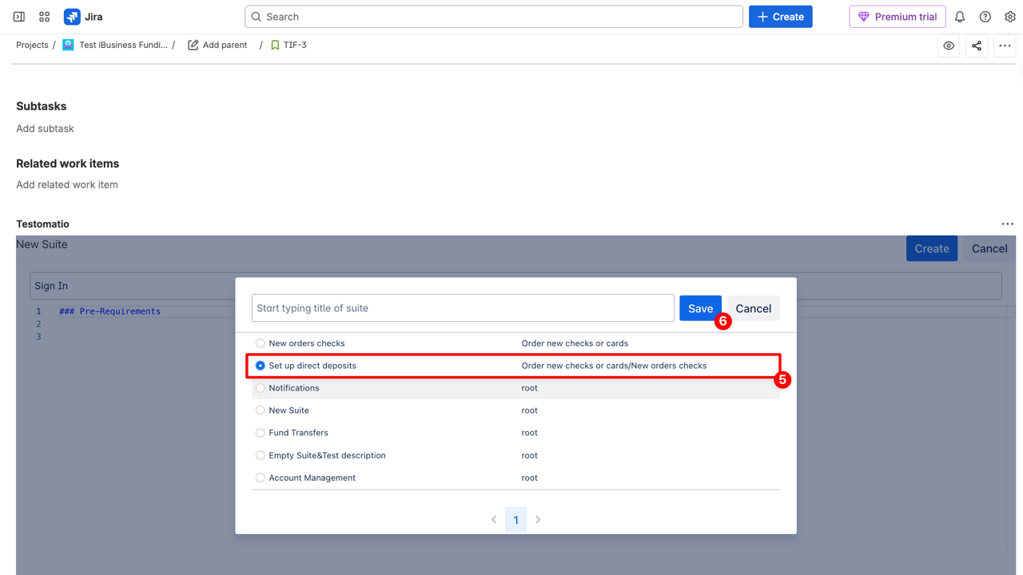Select the New orders checks radio button
The height and width of the screenshot is (575, 1023).
pyautogui.click(x=260, y=343)
